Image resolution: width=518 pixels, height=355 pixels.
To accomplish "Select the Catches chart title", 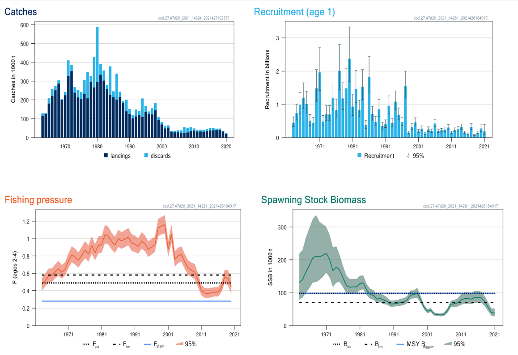I will coord(21,12).
